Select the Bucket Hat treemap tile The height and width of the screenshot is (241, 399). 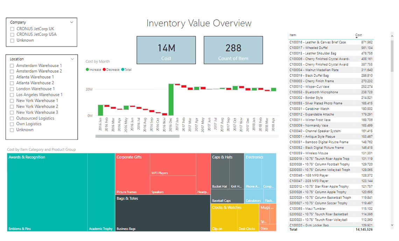coord(220,171)
